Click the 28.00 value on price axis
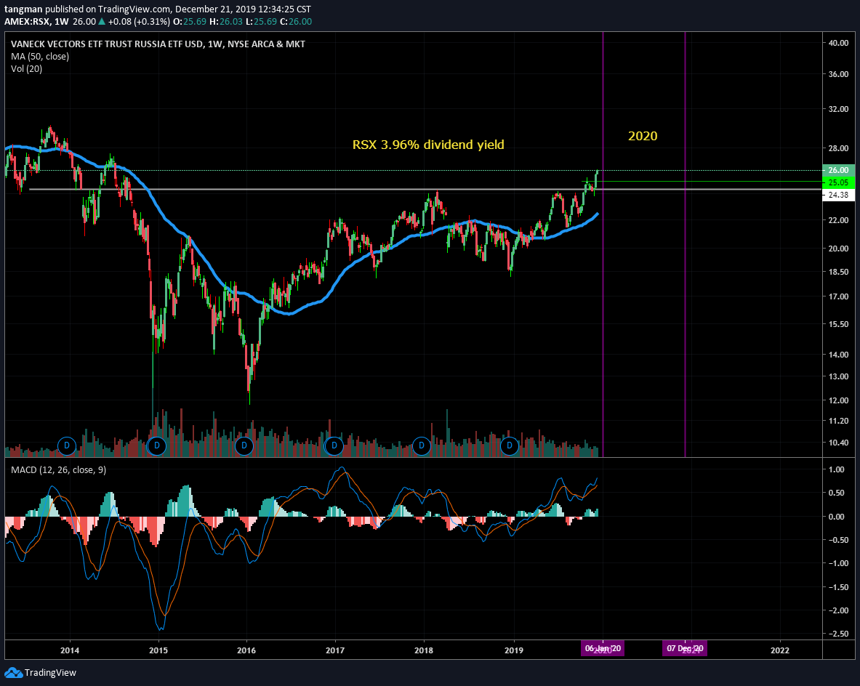The width and height of the screenshot is (860, 686). point(838,148)
